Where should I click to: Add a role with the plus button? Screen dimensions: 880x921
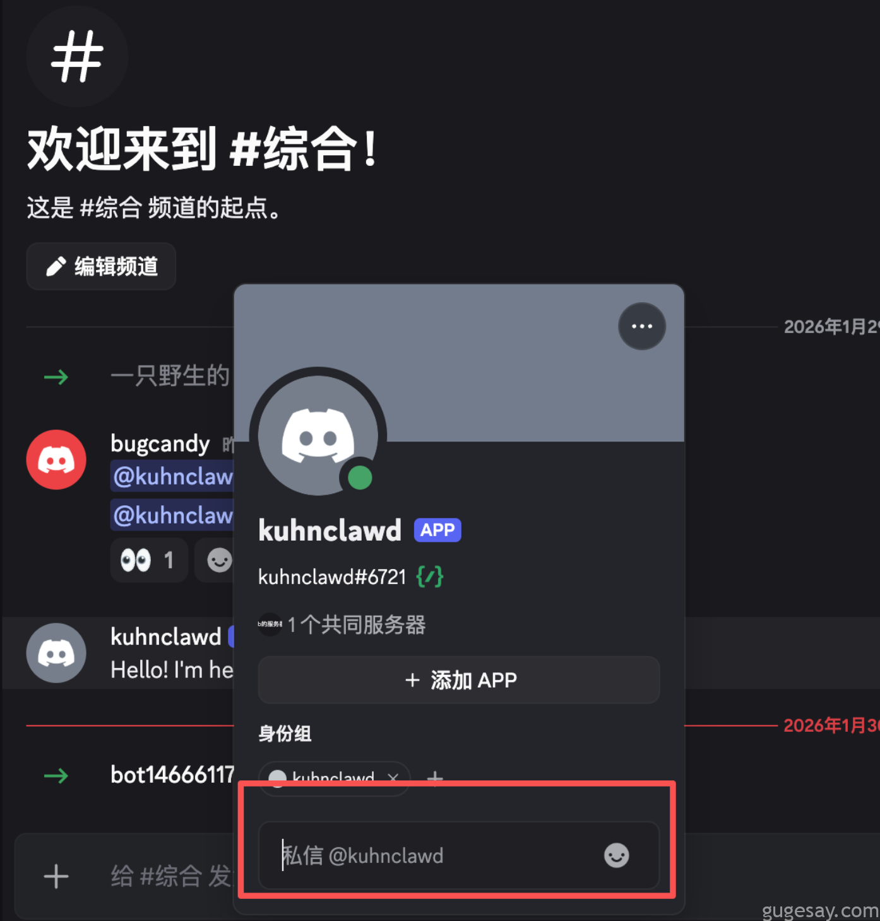pyautogui.click(x=435, y=778)
